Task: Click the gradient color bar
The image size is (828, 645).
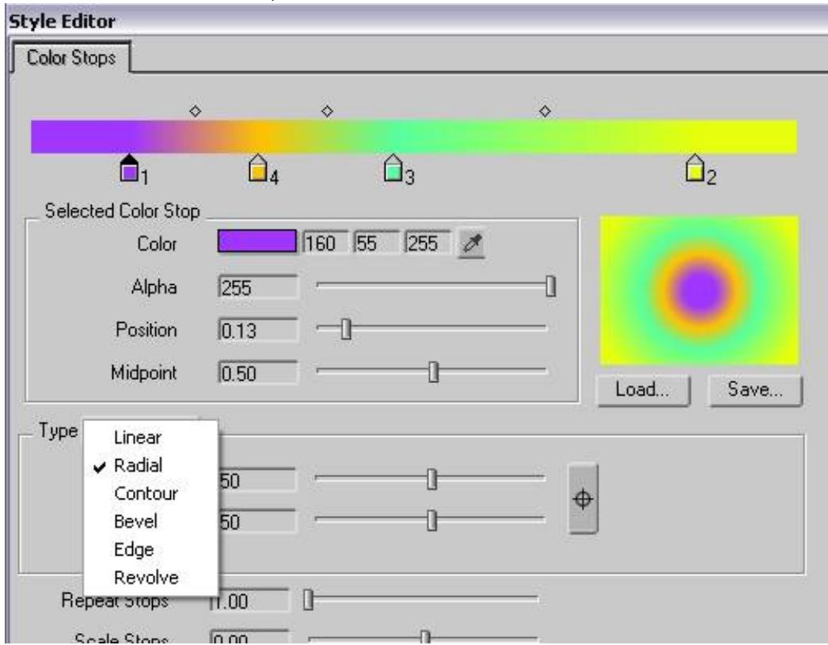Action: point(413,137)
